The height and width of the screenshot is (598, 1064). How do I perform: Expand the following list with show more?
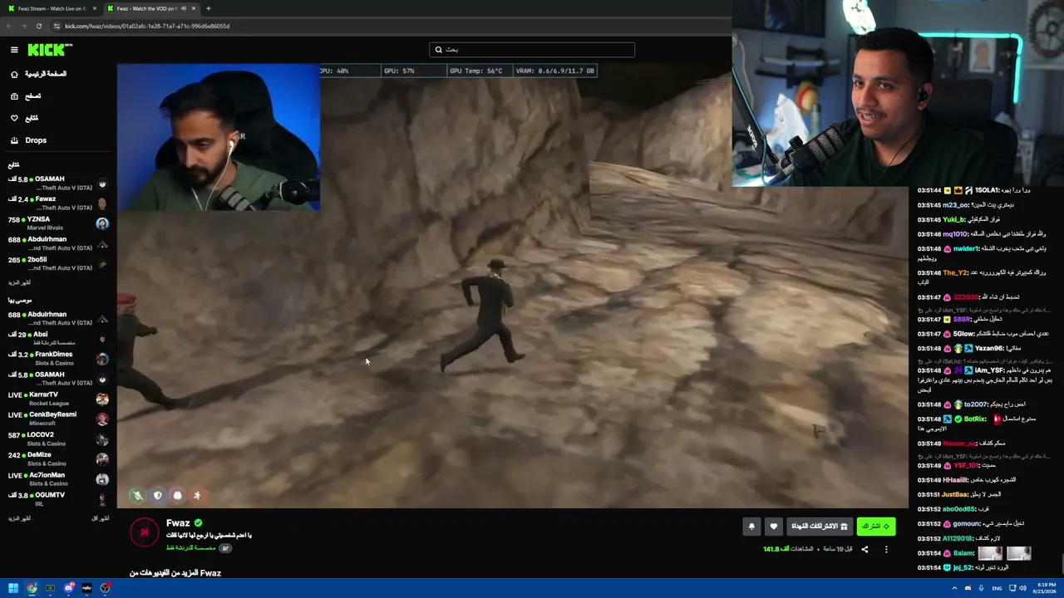[x=19, y=282]
